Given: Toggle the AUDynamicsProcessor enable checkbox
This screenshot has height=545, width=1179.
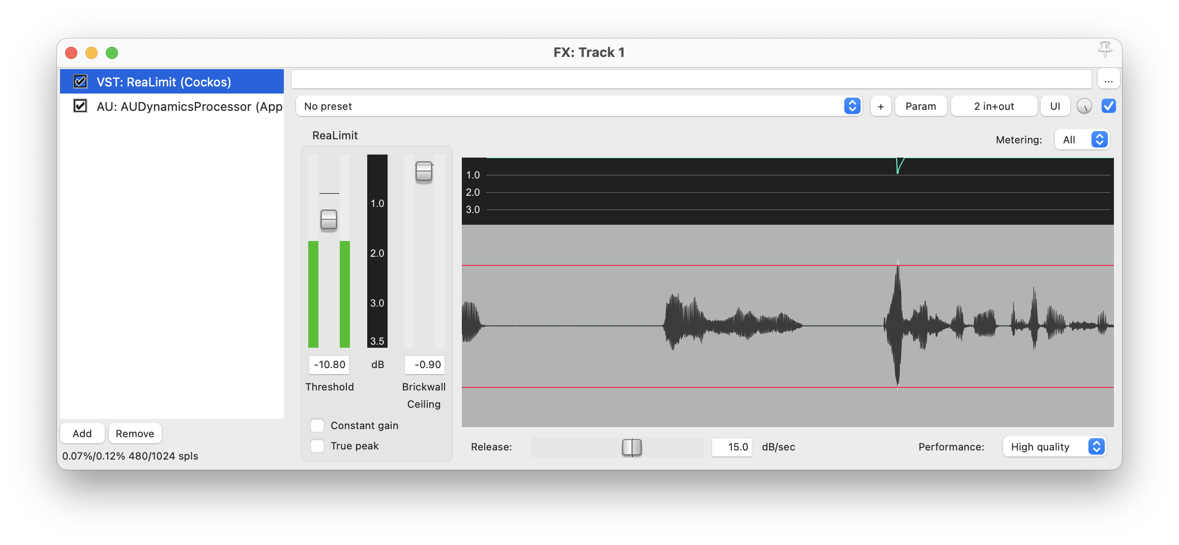Looking at the screenshot, I should coord(80,106).
